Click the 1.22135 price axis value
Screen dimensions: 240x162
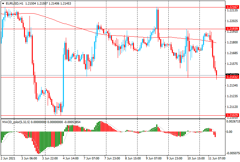coord(233,10)
